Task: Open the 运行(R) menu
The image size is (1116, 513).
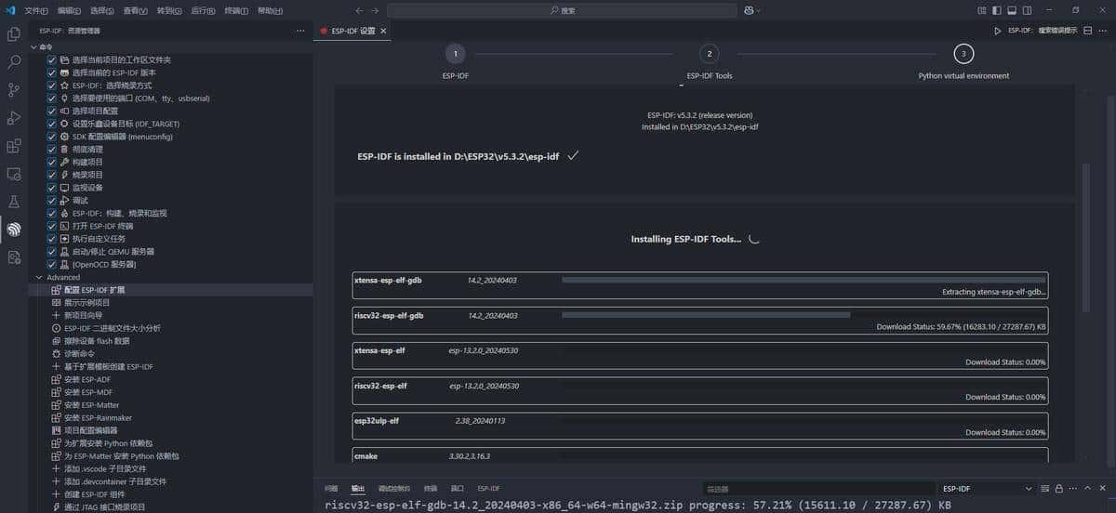Action: click(x=203, y=10)
